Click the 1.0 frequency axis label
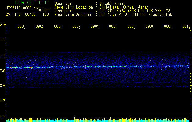 point(2,55)
